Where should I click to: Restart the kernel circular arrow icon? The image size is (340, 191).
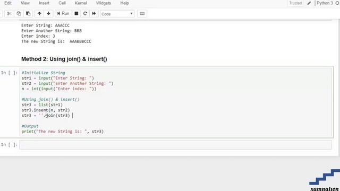point(85,14)
